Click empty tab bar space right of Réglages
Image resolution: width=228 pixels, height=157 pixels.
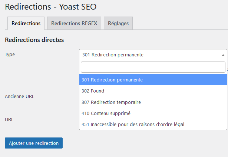point(178,23)
